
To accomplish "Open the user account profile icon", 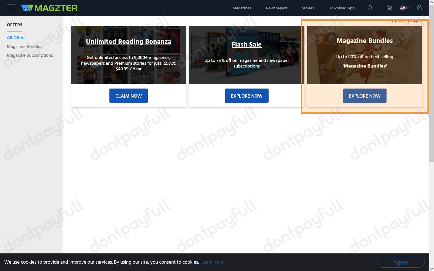I will pos(420,8).
